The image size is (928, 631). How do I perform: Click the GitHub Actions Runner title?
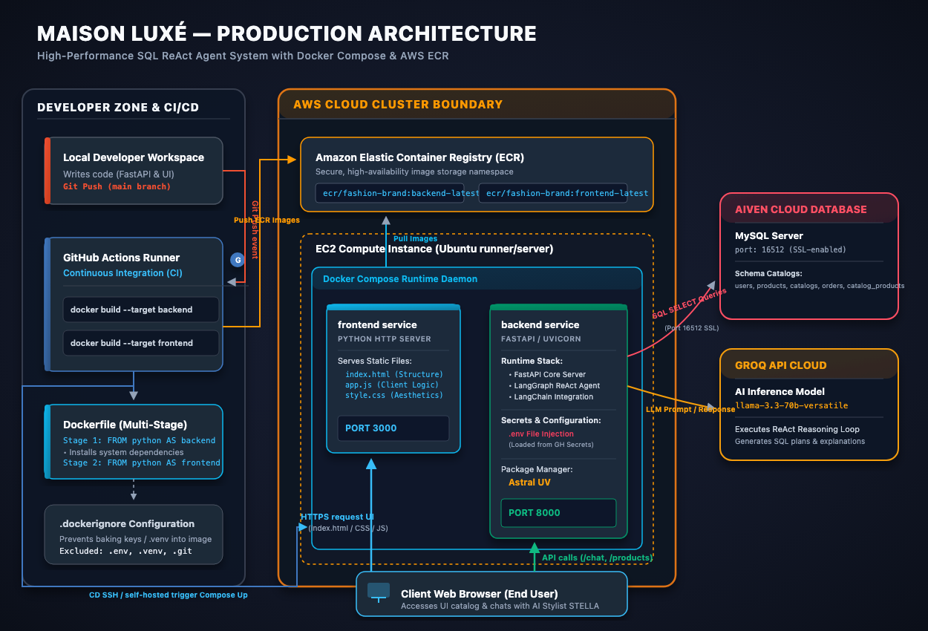point(121,258)
